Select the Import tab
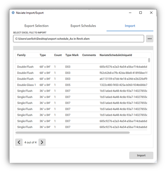 pos(130,26)
